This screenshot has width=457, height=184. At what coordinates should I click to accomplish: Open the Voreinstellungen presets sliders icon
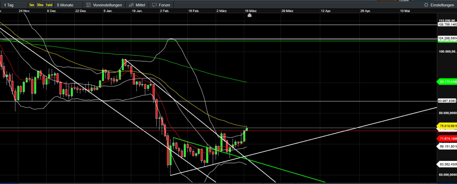(88, 5)
